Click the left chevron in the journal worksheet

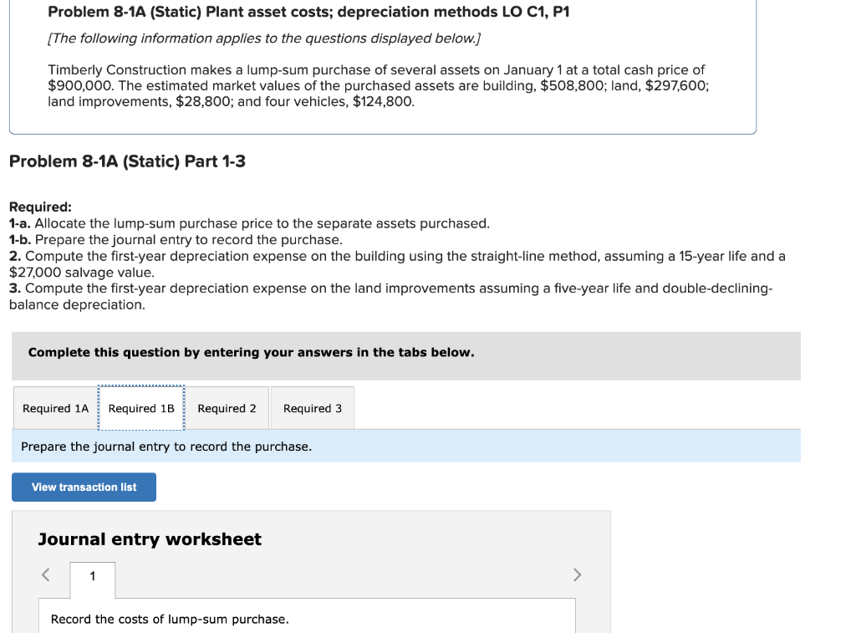46,574
